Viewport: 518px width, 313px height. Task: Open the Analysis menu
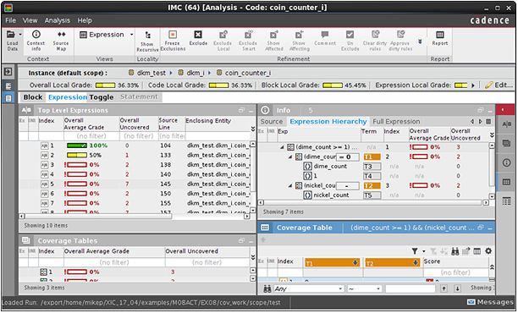[x=58, y=20]
